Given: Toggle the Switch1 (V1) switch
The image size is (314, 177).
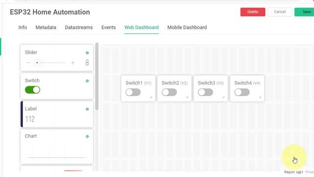Looking at the screenshot, I should click(133, 92).
